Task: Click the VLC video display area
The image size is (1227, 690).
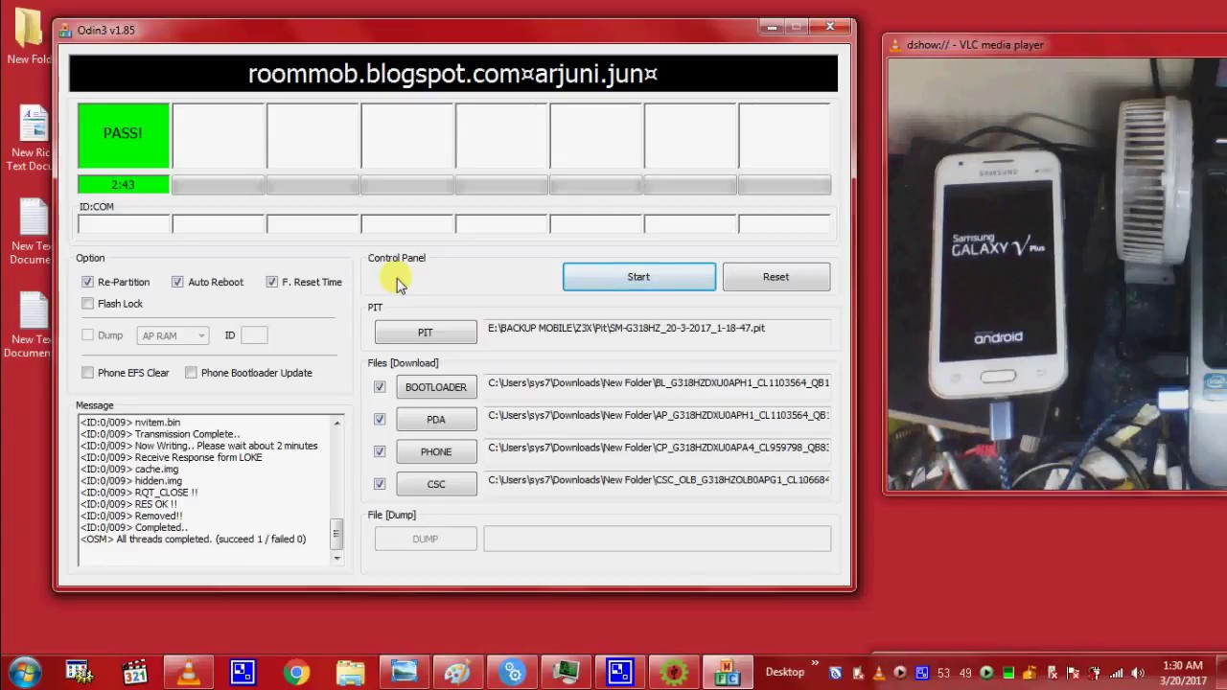Action: click(1056, 273)
